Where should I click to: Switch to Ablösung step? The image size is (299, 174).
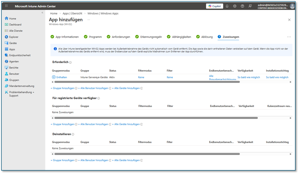204,37
